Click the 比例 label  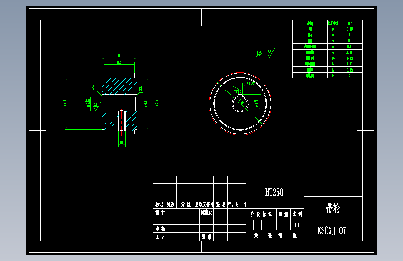point(297,214)
